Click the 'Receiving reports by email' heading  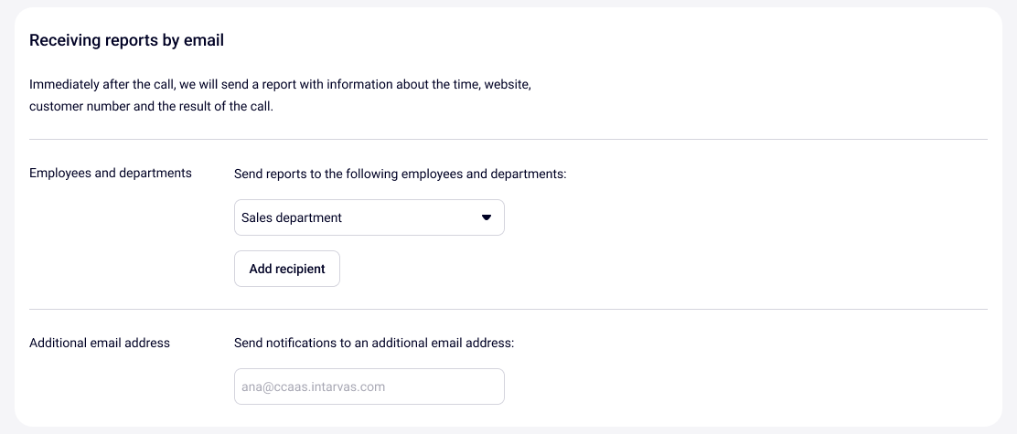126,40
